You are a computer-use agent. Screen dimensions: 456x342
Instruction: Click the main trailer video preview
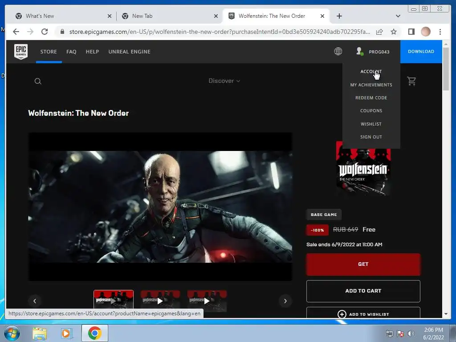tap(160, 207)
